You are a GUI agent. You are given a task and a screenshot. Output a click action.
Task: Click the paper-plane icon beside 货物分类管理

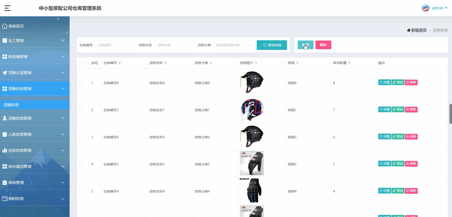click(4, 73)
